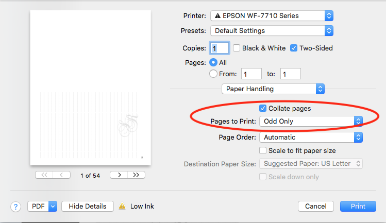Viewport: 386px width, 223px height.
Task: Go to previous preview page
Action: 61,175
